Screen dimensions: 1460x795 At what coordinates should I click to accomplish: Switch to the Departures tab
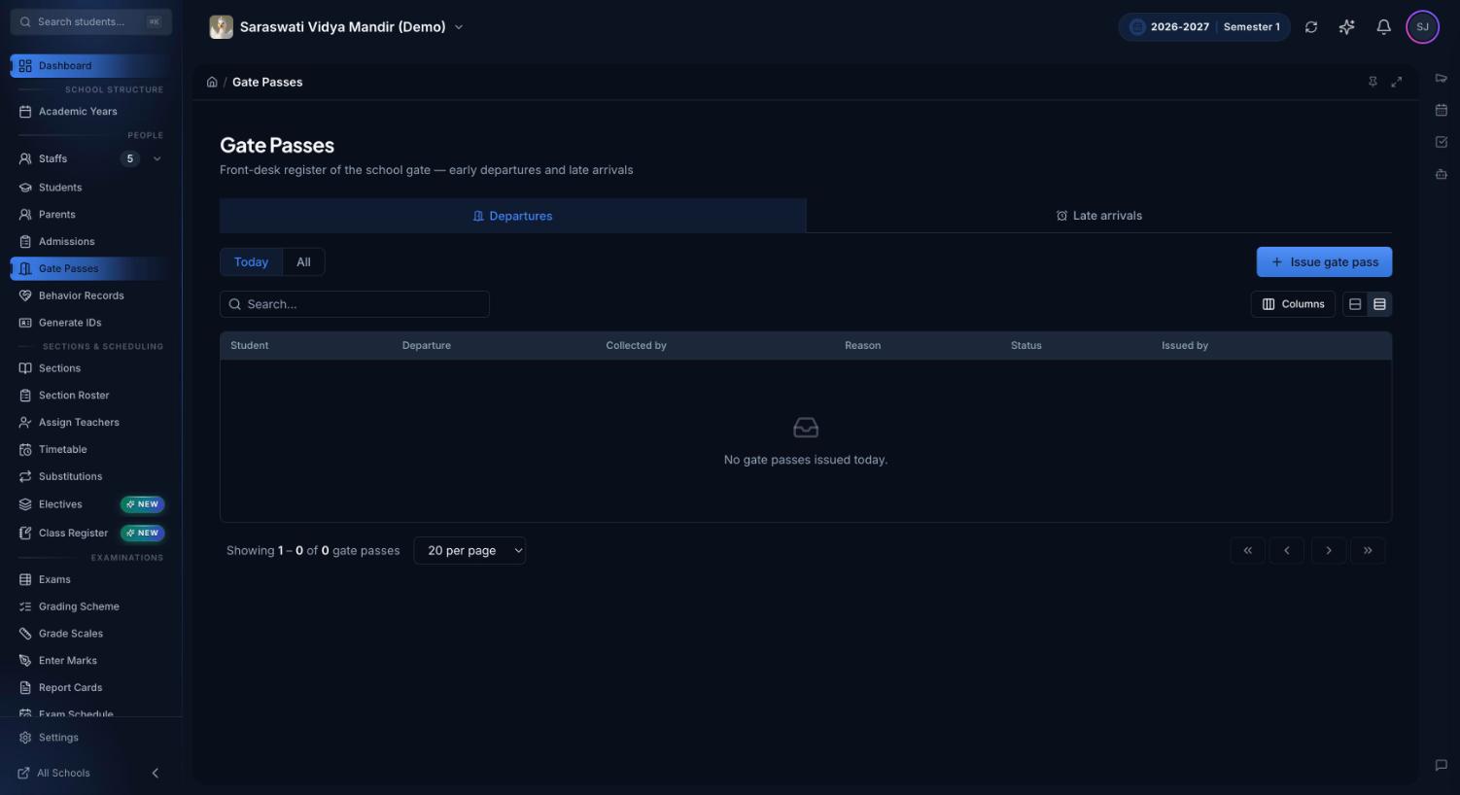coord(512,216)
